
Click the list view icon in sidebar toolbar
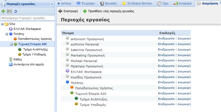pos(9,11)
